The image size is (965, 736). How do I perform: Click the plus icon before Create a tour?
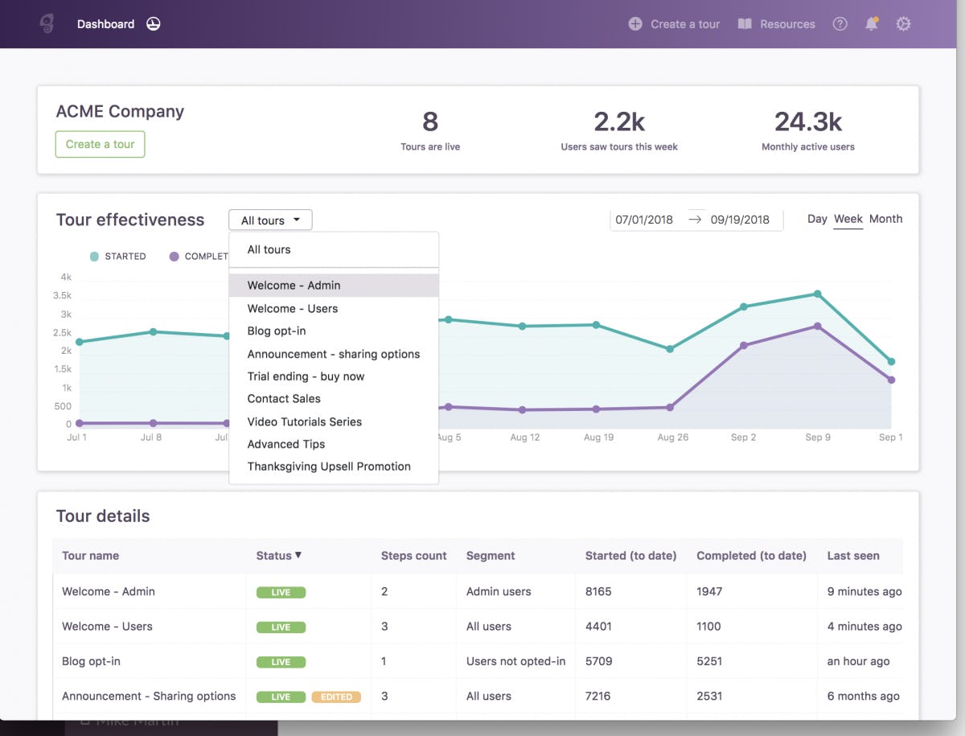(x=634, y=24)
